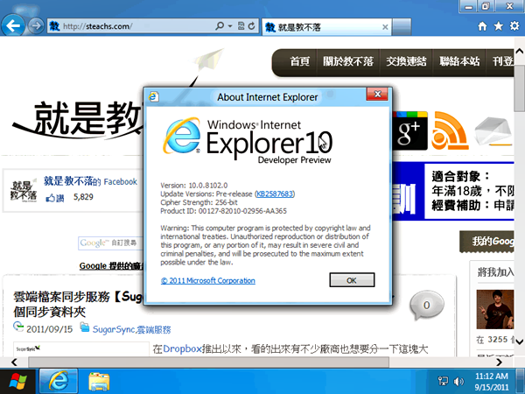
Task: Close the 就是教不落 tab
Action: click(x=385, y=27)
